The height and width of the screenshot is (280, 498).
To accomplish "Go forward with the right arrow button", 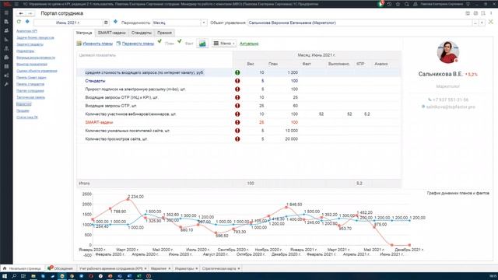I will point(30,13).
